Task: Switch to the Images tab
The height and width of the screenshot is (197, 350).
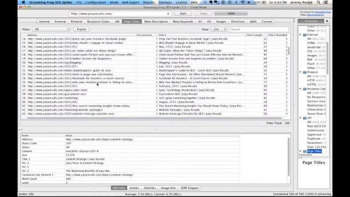Action: [221, 22]
